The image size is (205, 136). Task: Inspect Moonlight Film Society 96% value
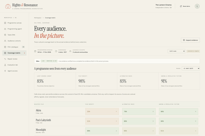(89, 131)
